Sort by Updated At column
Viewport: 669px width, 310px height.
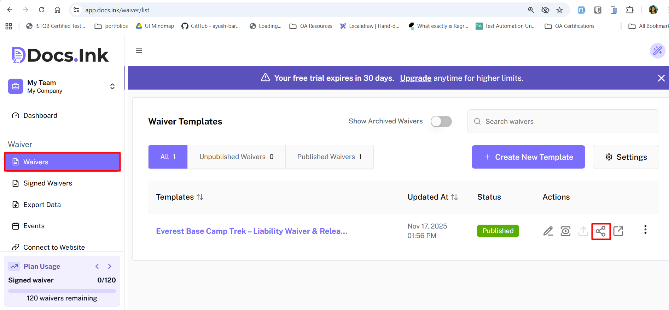454,197
